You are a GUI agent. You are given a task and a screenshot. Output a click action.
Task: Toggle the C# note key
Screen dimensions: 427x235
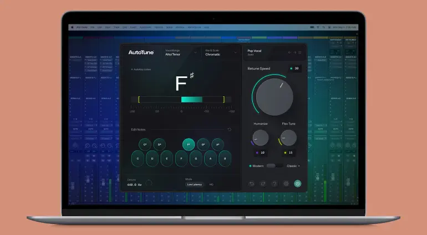[145, 144]
